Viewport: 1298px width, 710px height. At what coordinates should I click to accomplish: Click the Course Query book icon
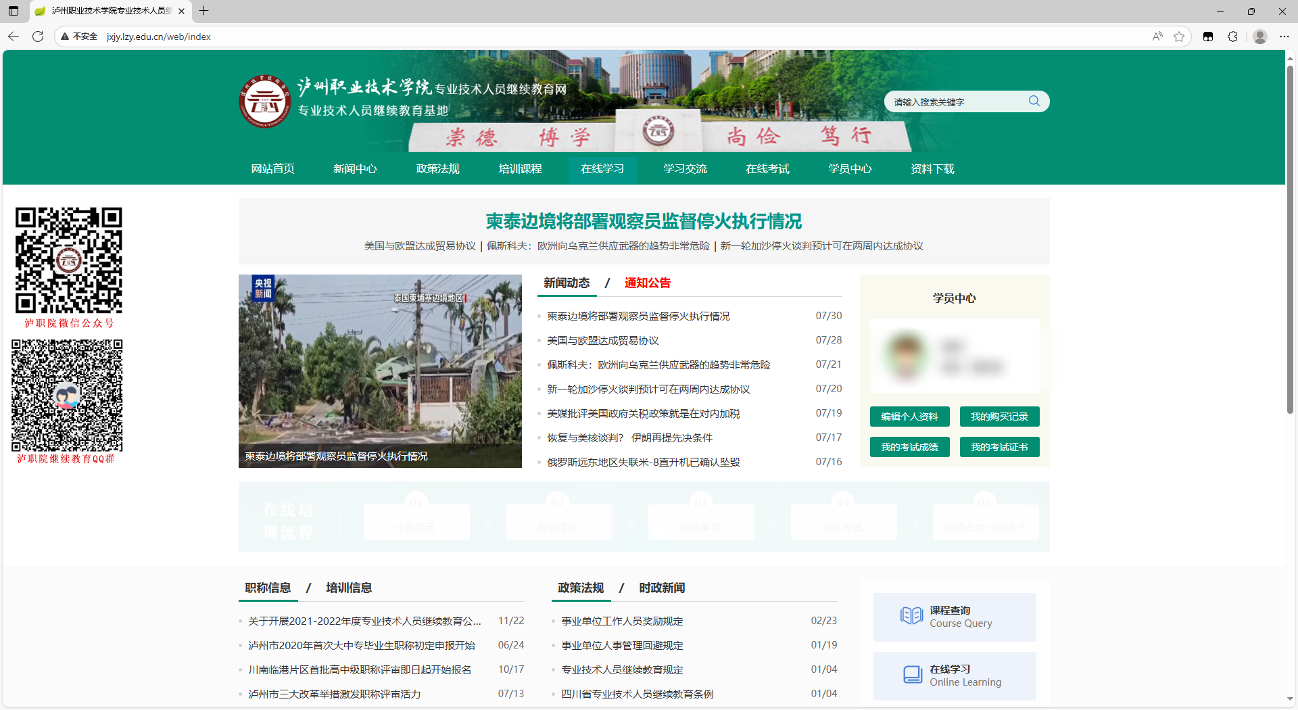(911, 616)
